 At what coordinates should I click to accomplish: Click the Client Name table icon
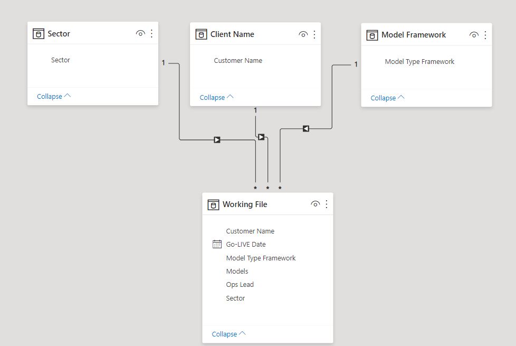[201, 34]
